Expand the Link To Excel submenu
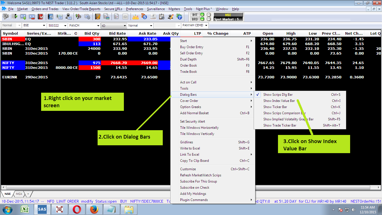The height and width of the screenshot is (215, 382). [213, 155]
